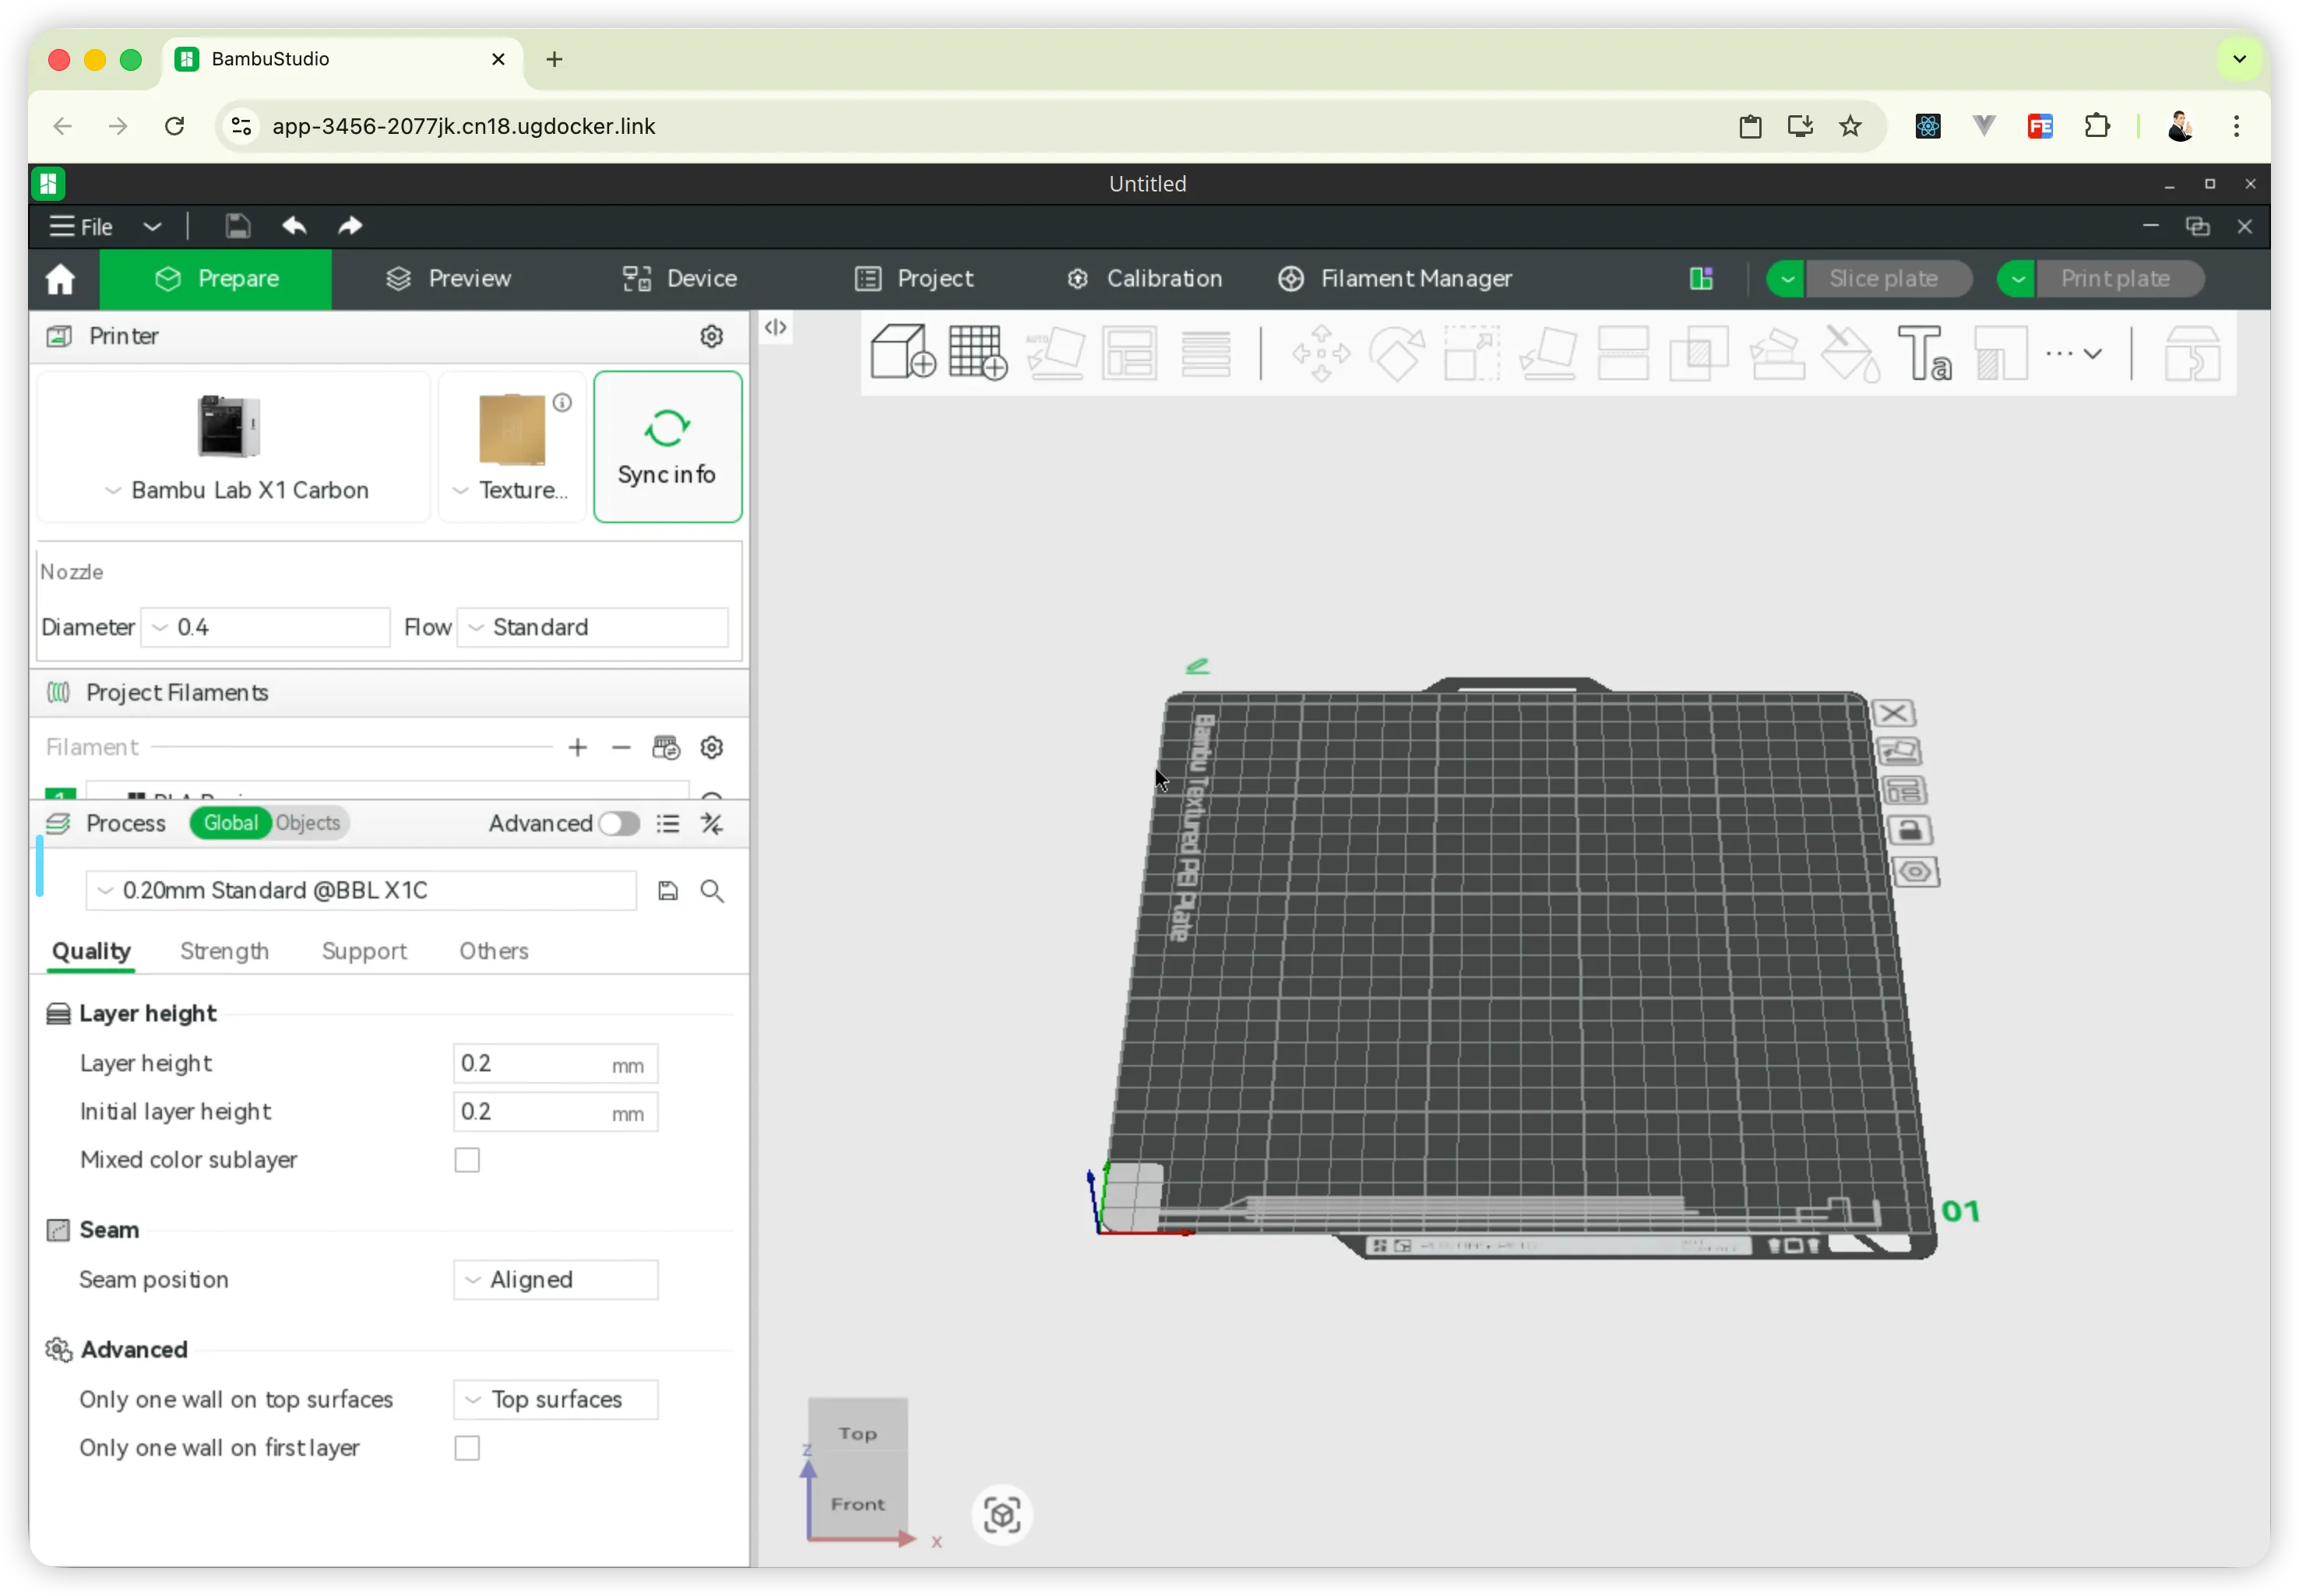This screenshot has width=2299, height=1596.
Task: Open the Assembly view icon
Action: 2192,352
